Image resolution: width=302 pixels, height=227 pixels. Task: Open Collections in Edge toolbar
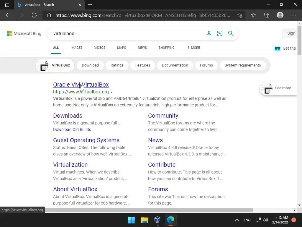click(267, 15)
